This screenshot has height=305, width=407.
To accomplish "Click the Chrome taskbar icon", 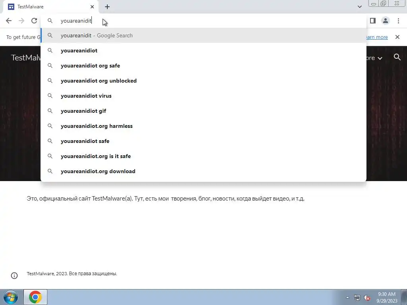I will [x=35, y=297].
